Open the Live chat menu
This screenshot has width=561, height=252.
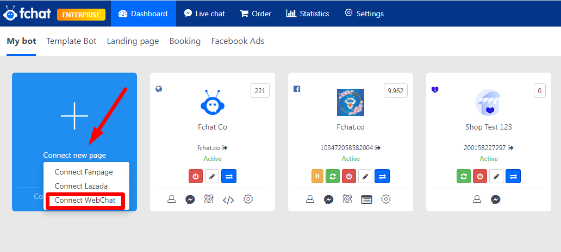204,14
